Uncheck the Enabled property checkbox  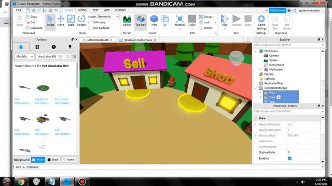coord(289,159)
